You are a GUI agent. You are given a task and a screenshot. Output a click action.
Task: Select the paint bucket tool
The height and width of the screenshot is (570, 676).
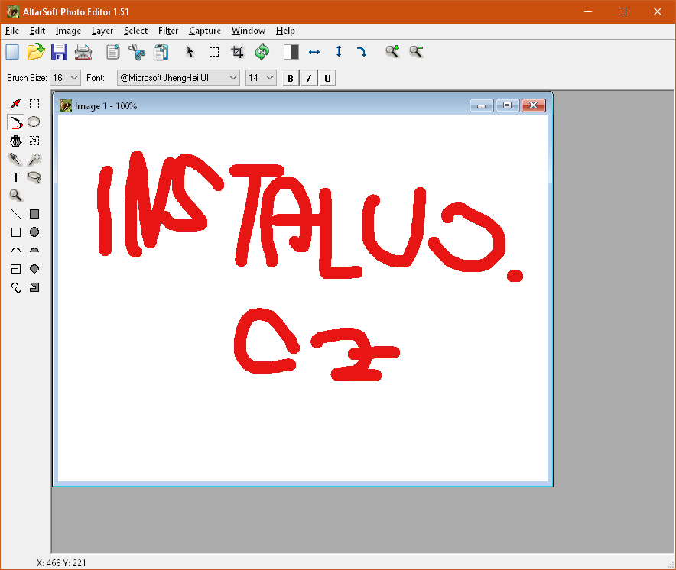coord(15,141)
